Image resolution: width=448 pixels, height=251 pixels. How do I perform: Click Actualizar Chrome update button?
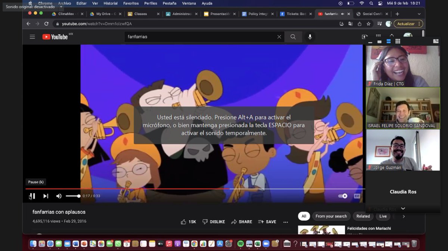pyautogui.click(x=406, y=23)
